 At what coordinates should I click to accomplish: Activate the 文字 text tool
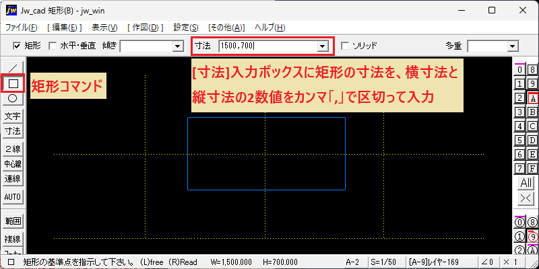tap(13, 116)
